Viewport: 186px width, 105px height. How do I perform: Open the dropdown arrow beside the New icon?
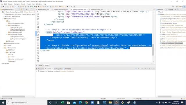pyautogui.click(x=3, y=7)
